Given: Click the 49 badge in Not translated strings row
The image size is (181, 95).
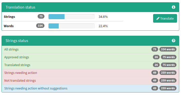Looking at the screenshot, I should (x=155, y=80).
